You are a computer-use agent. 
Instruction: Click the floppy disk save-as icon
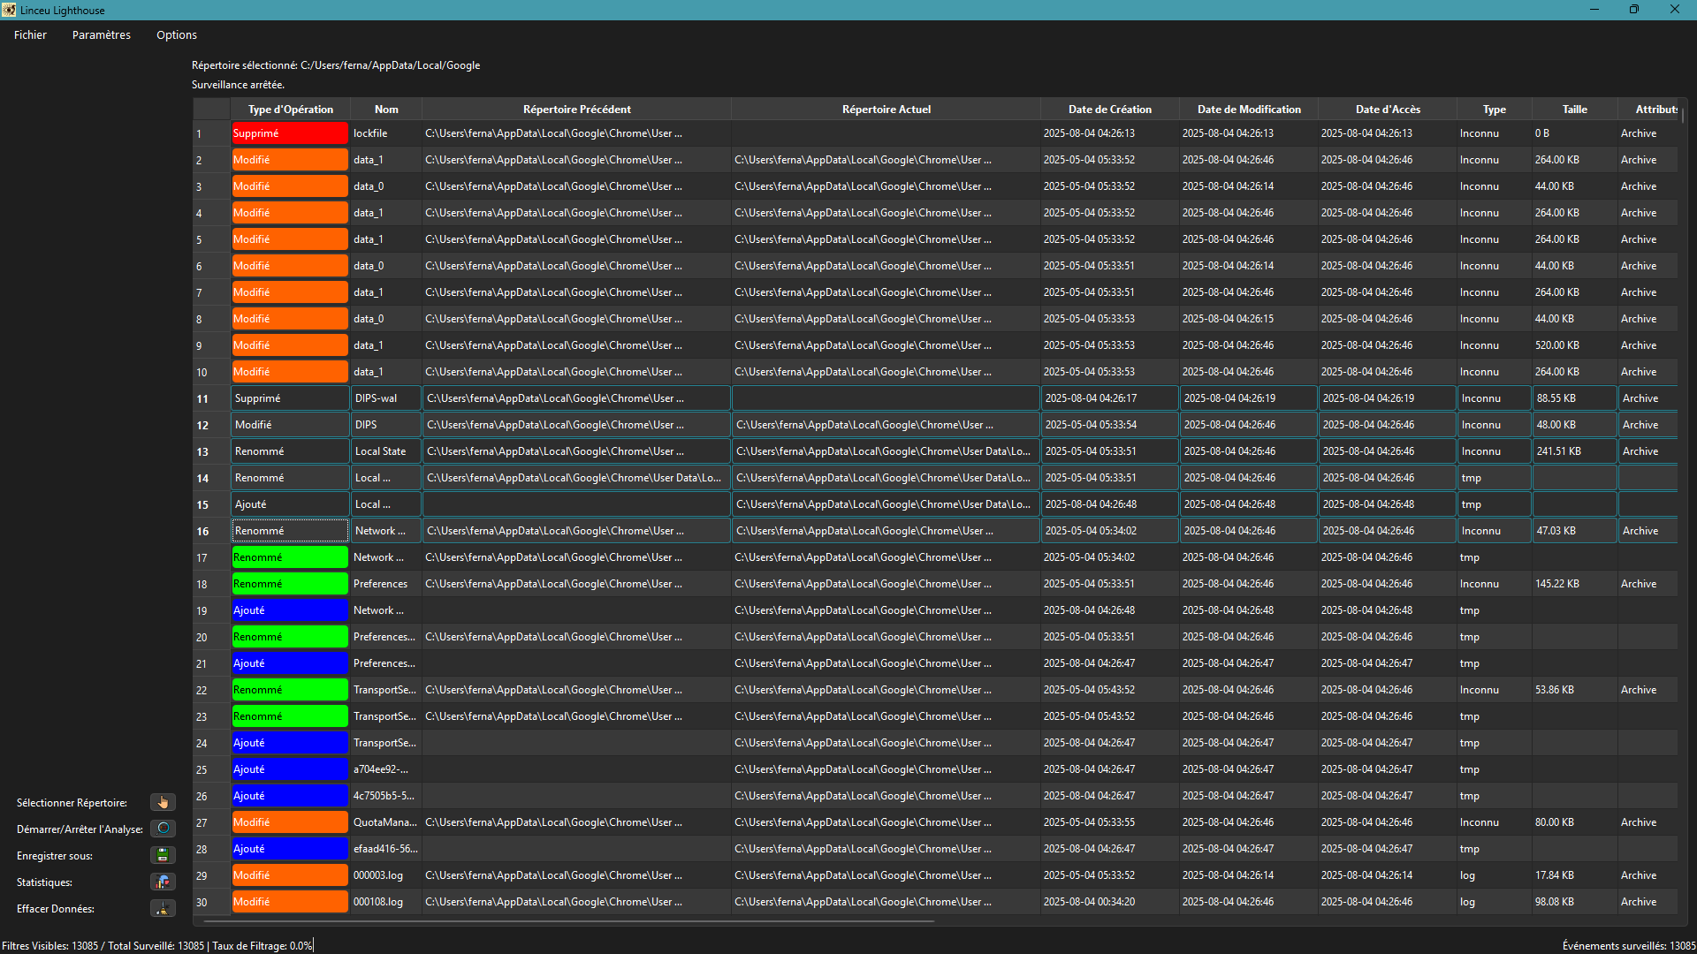pos(163,855)
